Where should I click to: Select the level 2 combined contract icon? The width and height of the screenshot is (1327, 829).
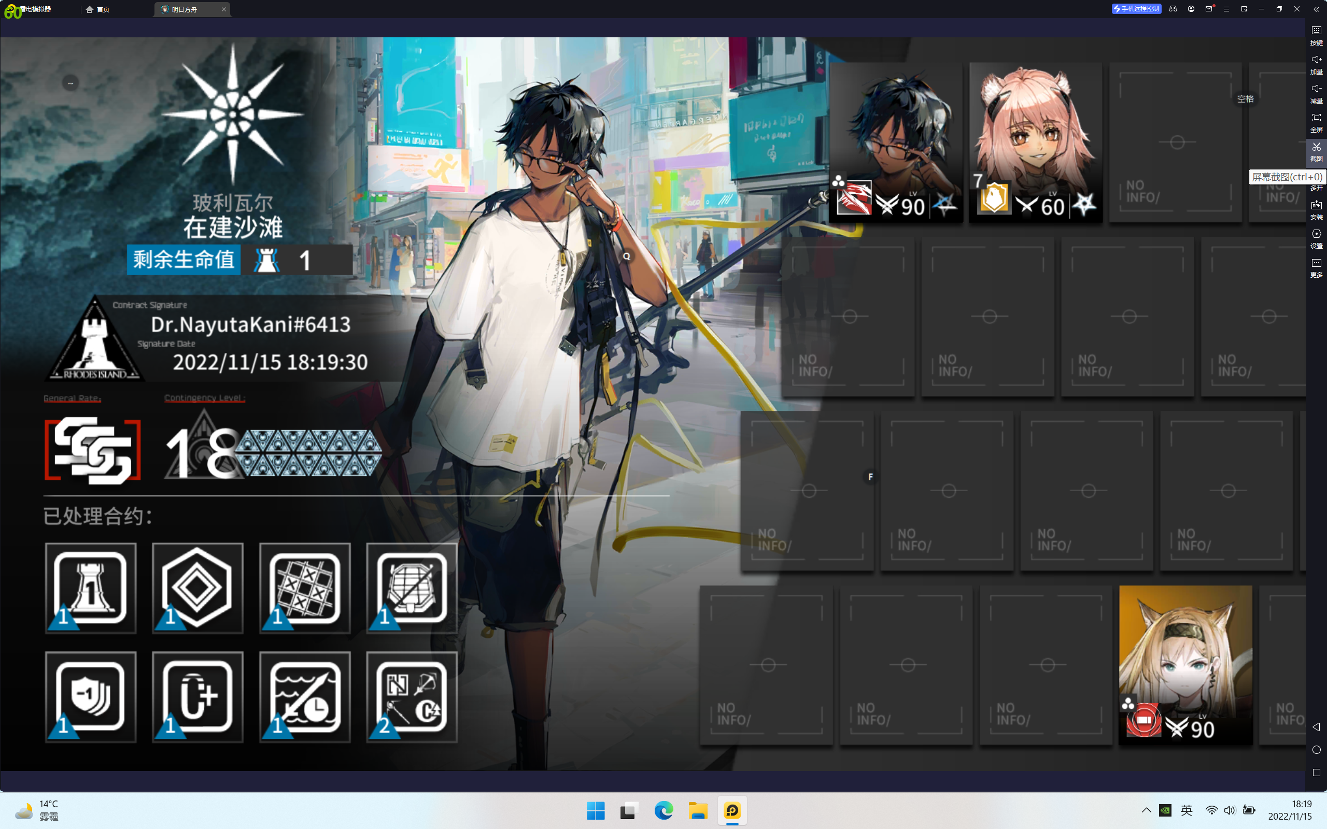[x=411, y=697]
